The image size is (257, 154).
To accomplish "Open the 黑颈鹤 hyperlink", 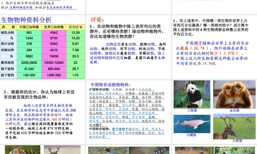I will click(110, 113).
